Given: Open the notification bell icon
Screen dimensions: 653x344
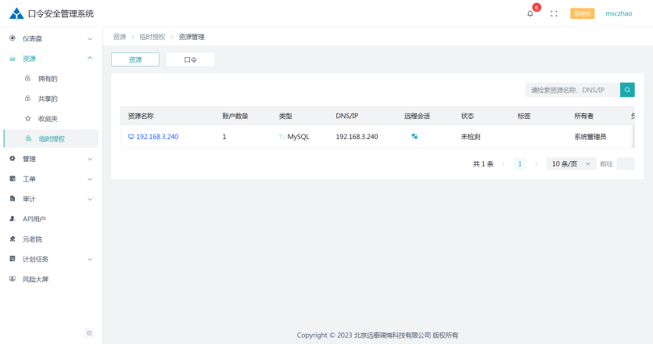Looking at the screenshot, I should tap(530, 13).
